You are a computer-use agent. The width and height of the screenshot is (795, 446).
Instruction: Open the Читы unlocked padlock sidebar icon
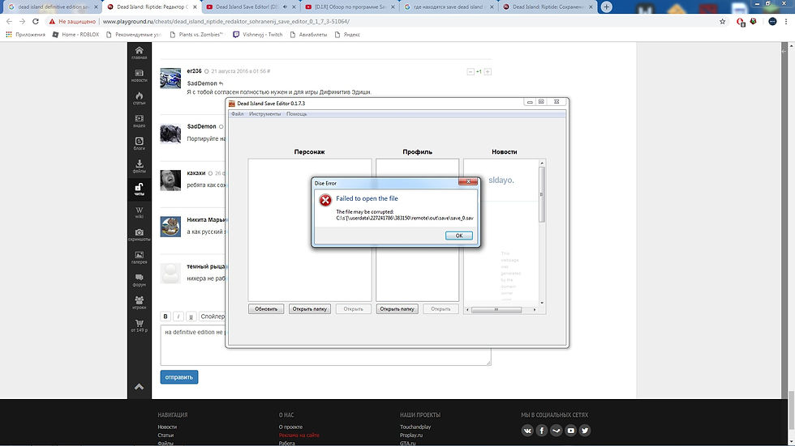[139, 189]
